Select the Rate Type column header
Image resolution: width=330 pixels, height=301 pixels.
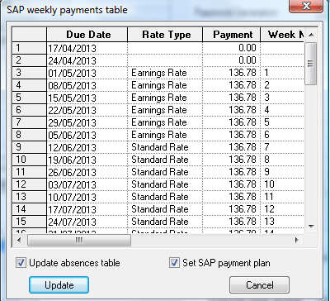point(165,35)
